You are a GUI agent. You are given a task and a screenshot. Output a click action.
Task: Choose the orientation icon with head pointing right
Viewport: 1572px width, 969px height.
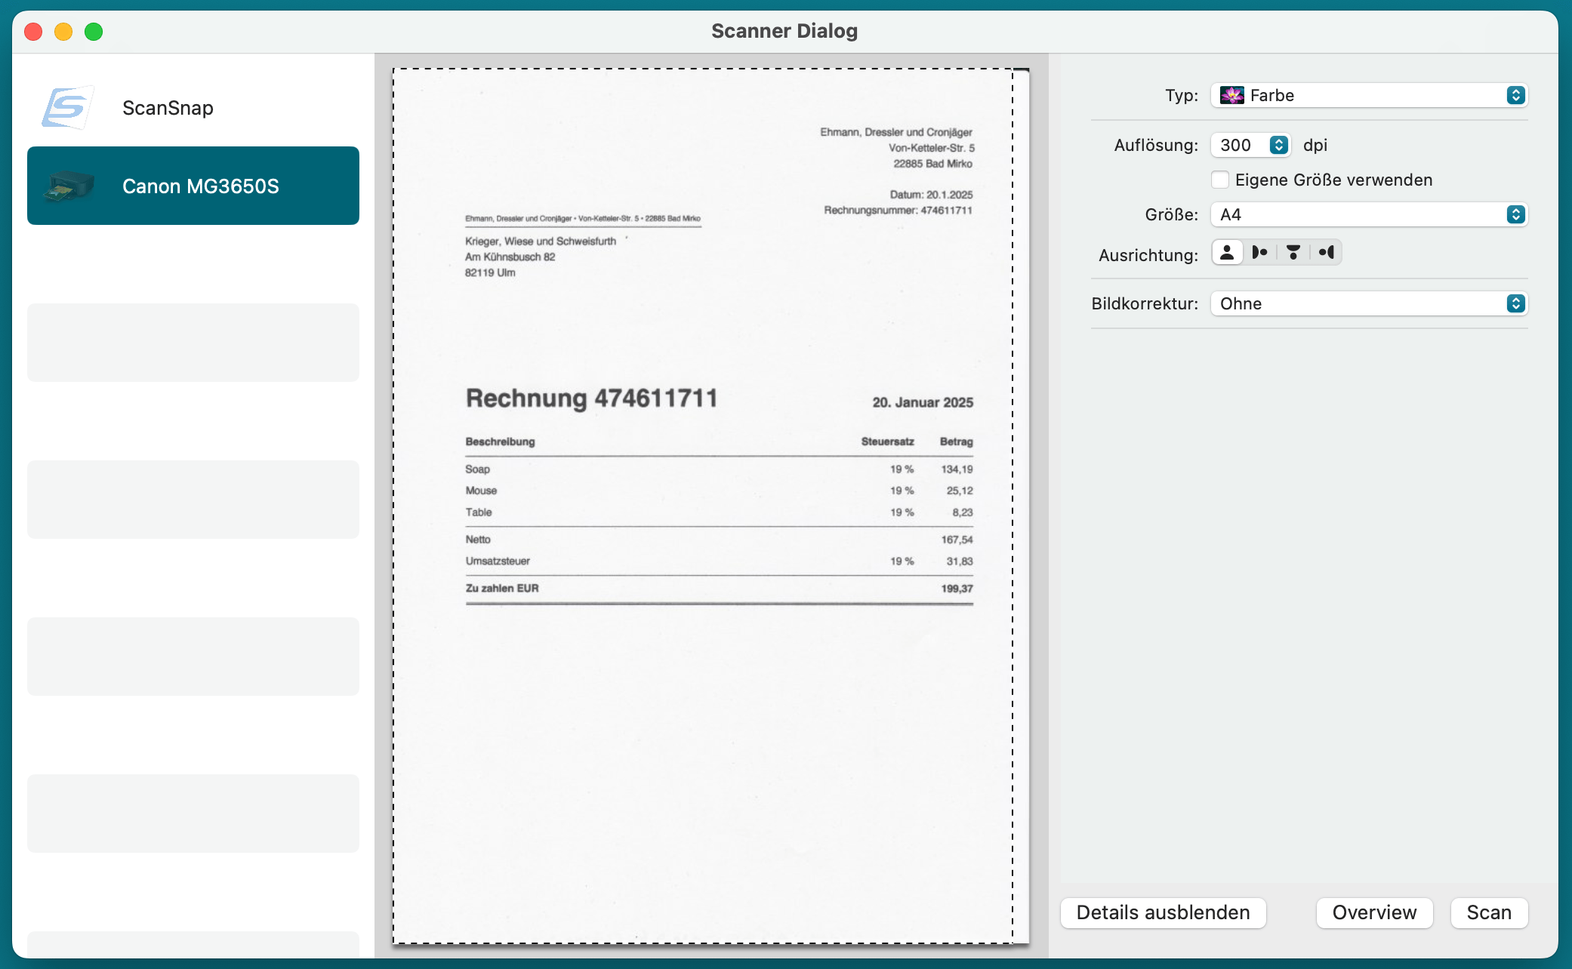coord(1259,253)
